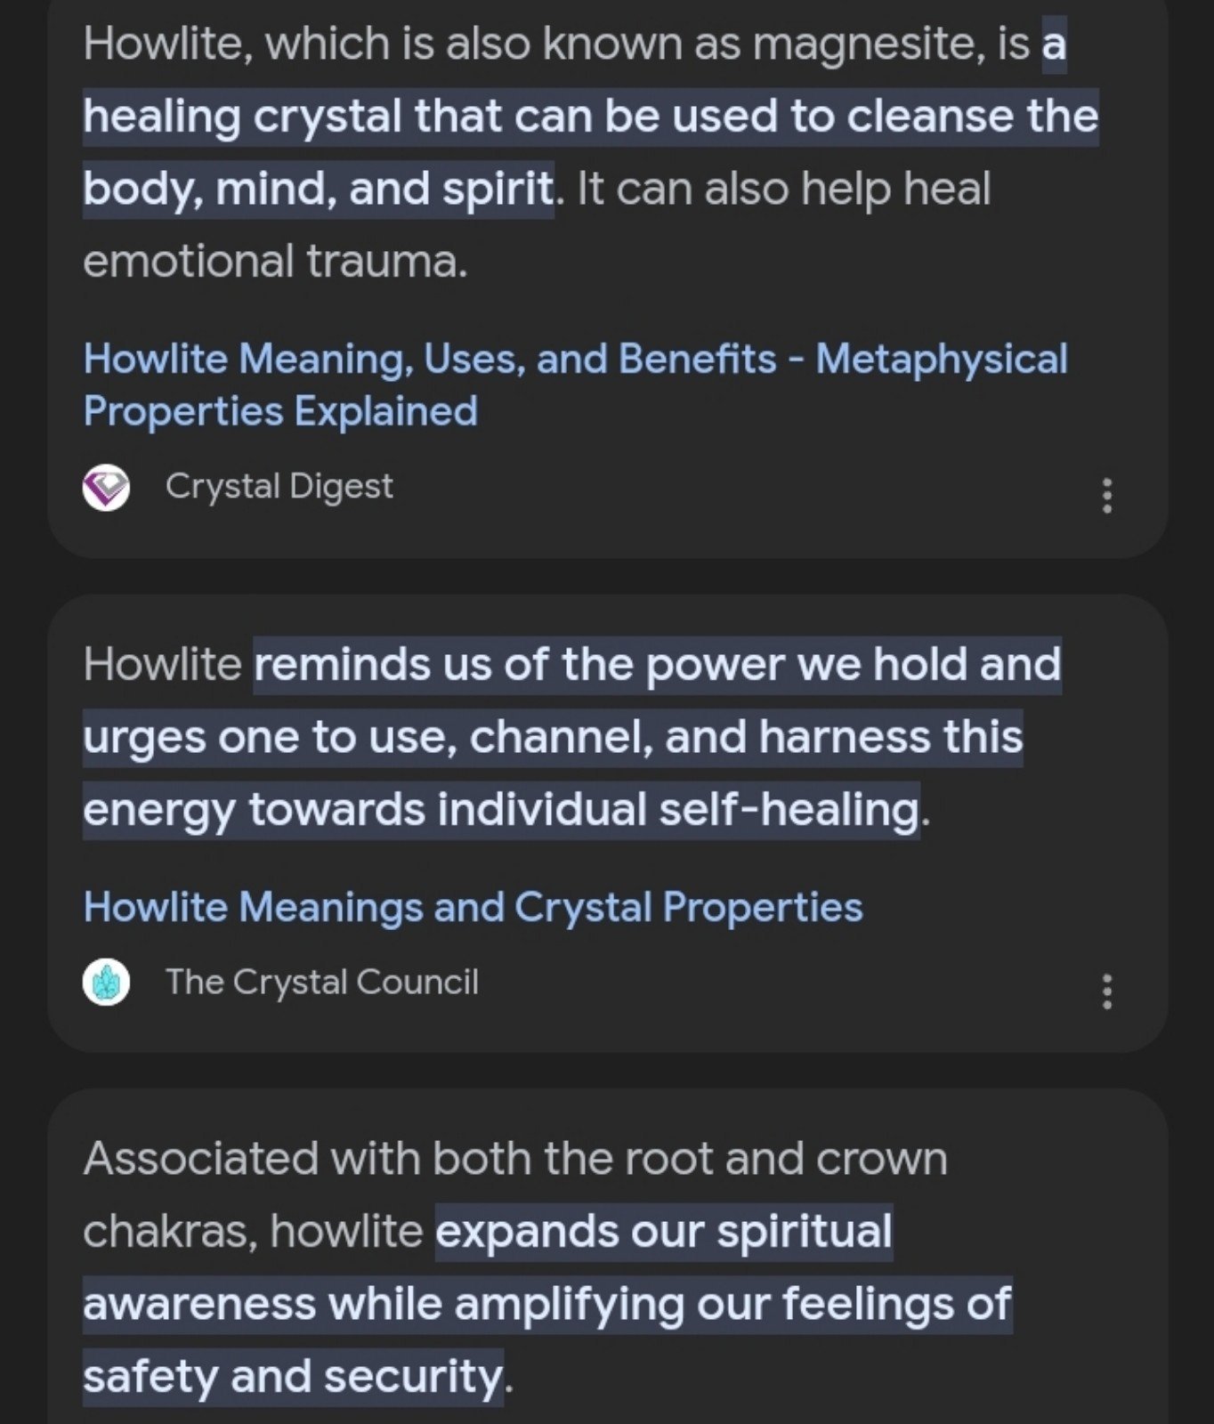Image resolution: width=1214 pixels, height=1424 pixels.
Task: Tap highlighted 'expands our spiritual' phrase
Action: point(664,1232)
